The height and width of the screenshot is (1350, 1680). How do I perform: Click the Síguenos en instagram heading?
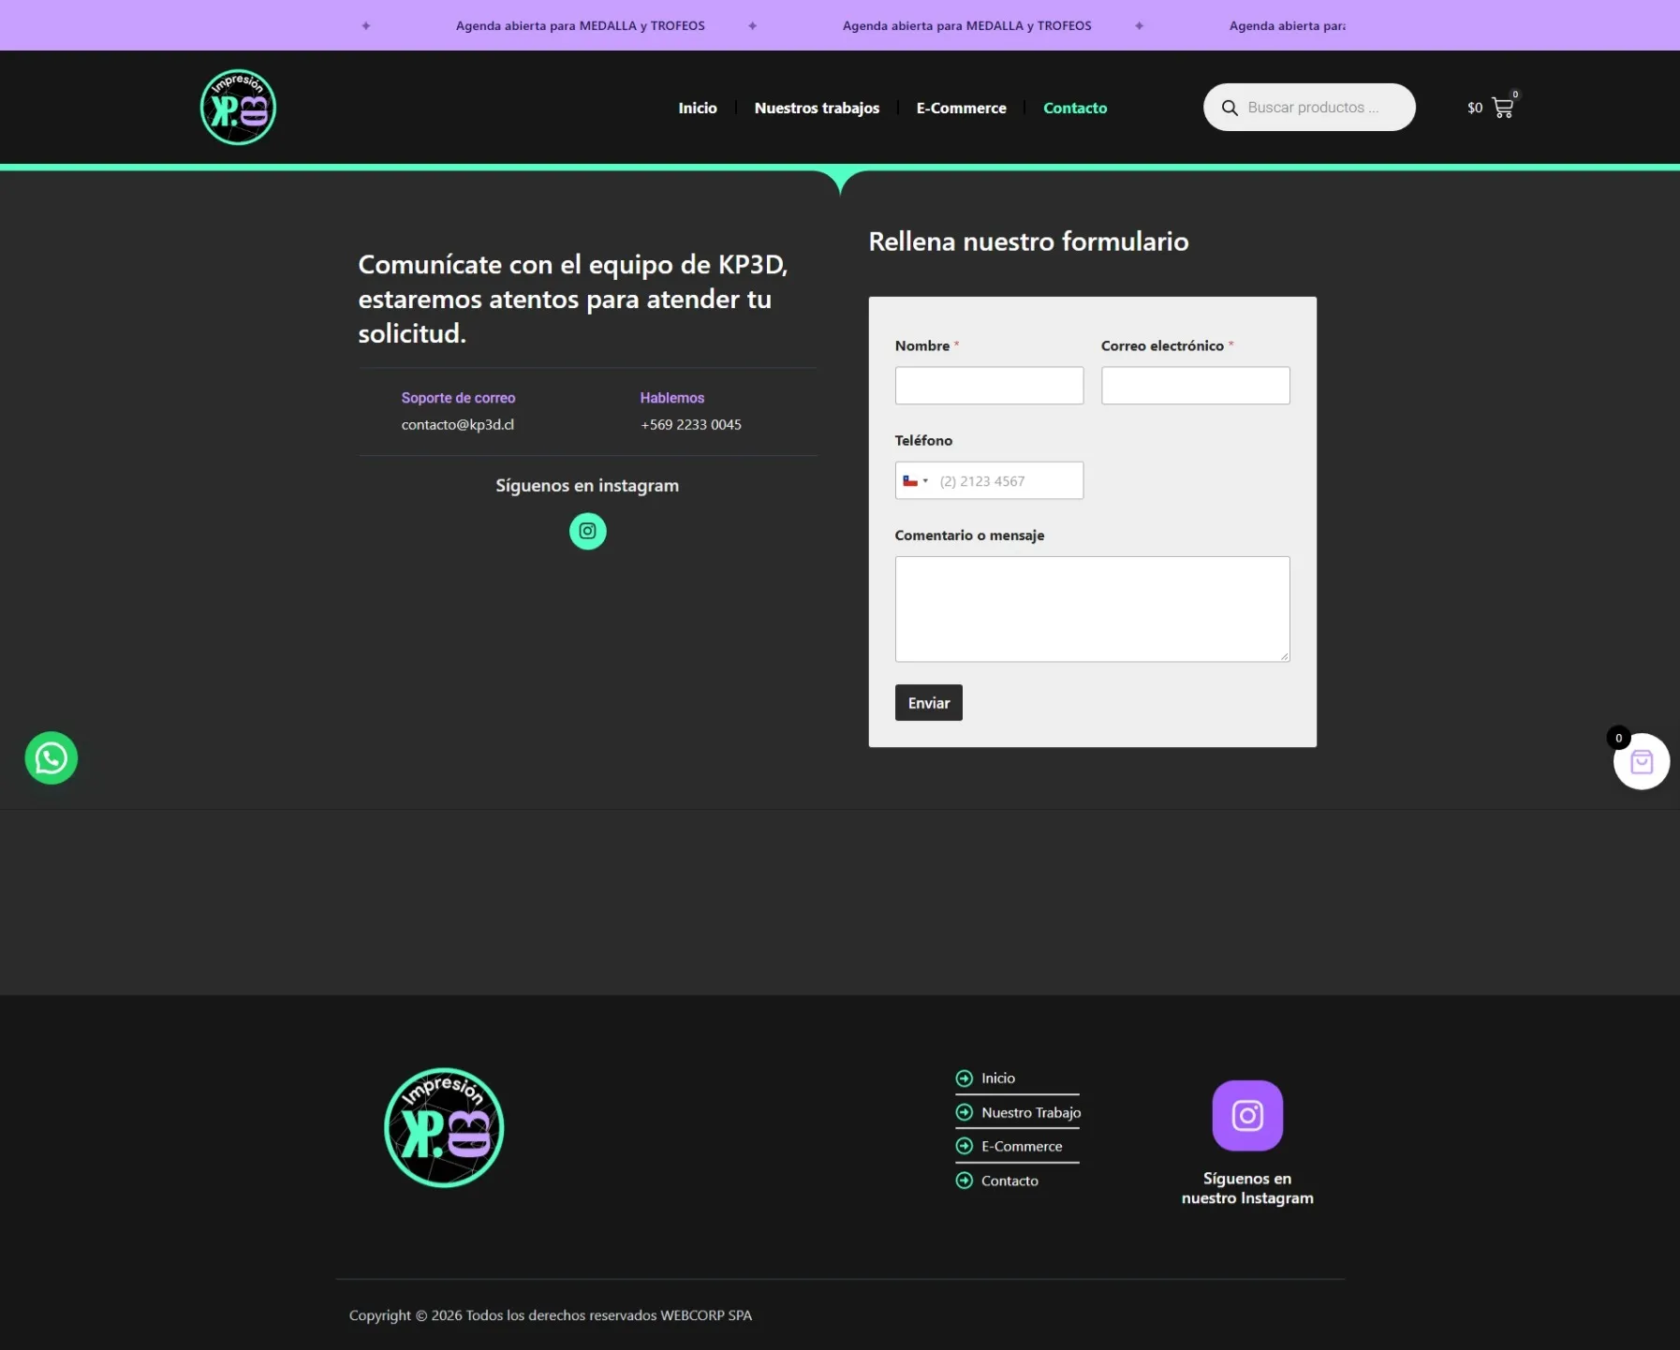[587, 486]
